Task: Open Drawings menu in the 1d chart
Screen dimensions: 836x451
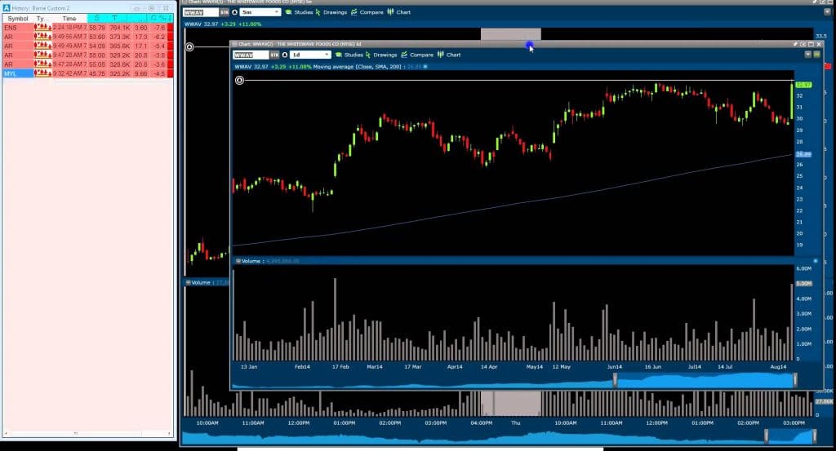Action: [385, 55]
